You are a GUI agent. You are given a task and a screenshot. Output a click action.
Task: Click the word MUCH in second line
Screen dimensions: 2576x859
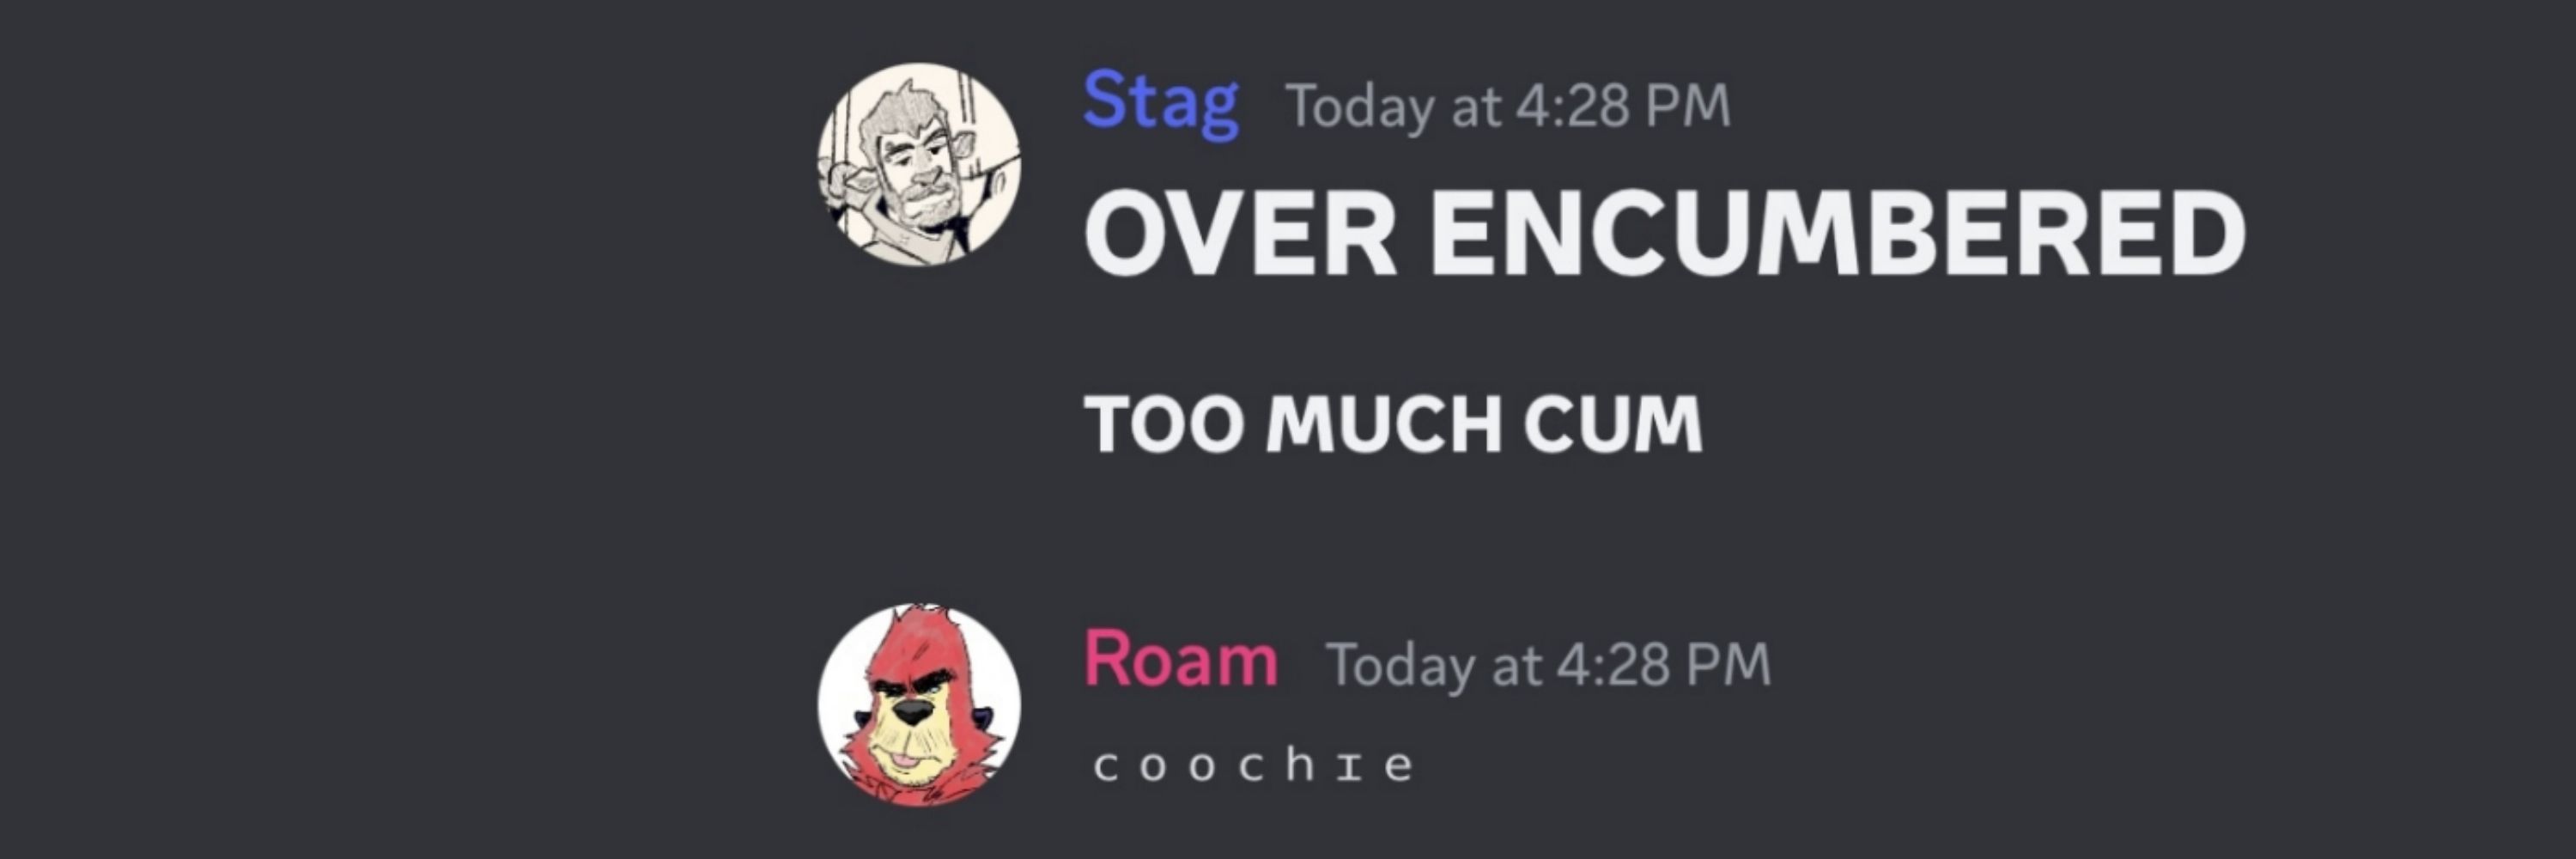click(x=1384, y=424)
